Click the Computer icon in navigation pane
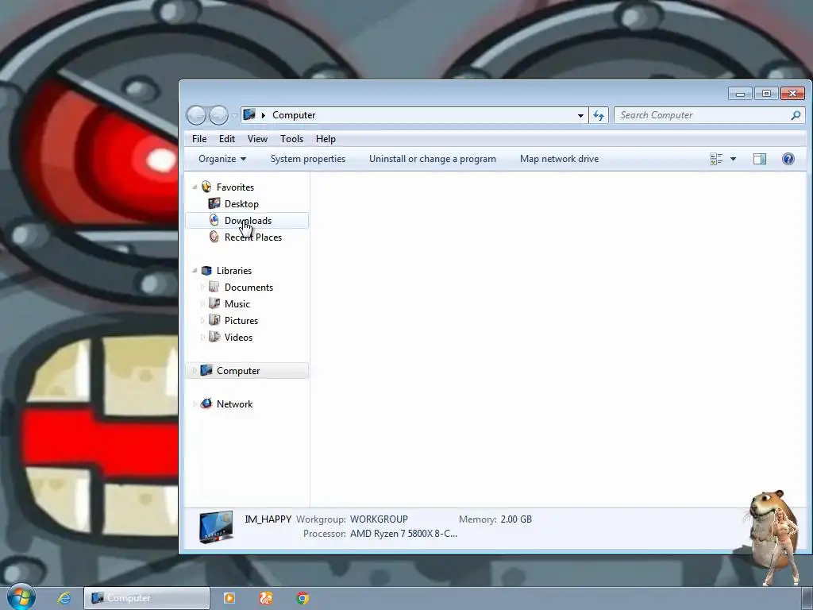813x610 pixels. click(206, 370)
